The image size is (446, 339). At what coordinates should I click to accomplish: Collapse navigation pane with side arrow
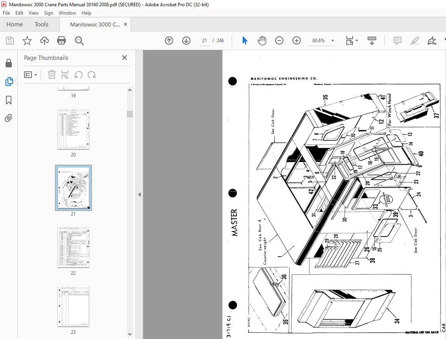pyautogui.click(x=139, y=195)
